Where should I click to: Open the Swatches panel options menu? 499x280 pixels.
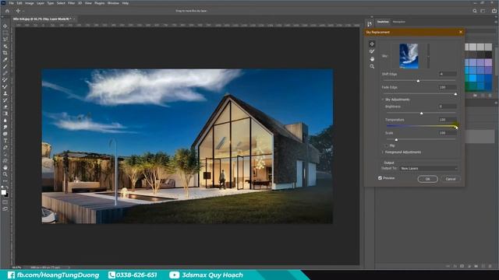coord(496,22)
